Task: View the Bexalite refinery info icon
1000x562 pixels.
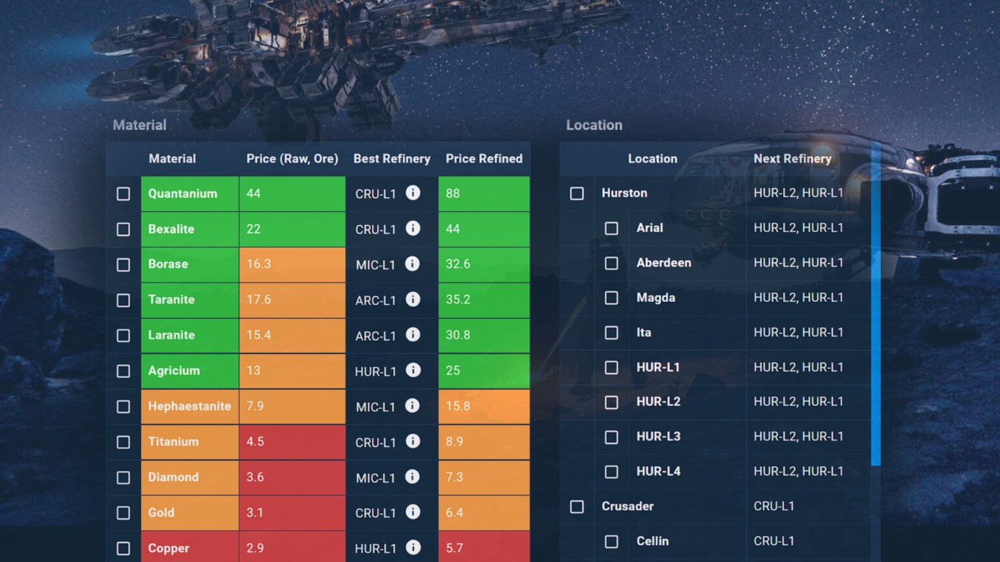Action: [x=413, y=229]
